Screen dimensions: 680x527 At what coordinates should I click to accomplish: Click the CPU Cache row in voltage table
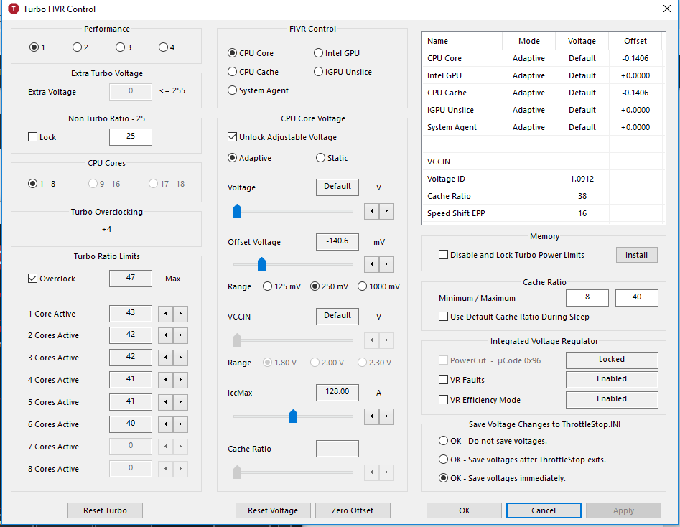544,93
